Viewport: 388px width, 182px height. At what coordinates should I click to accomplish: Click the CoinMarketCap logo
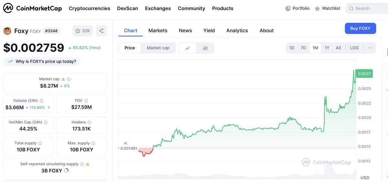(33, 8)
